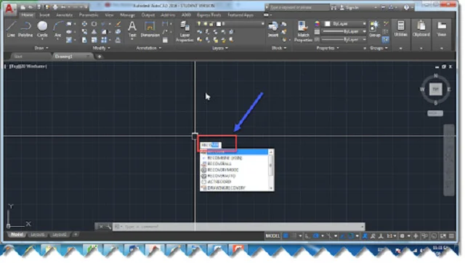Click the Undo arrow in Quick Access
The image size is (465, 263).
pos(63,7)
